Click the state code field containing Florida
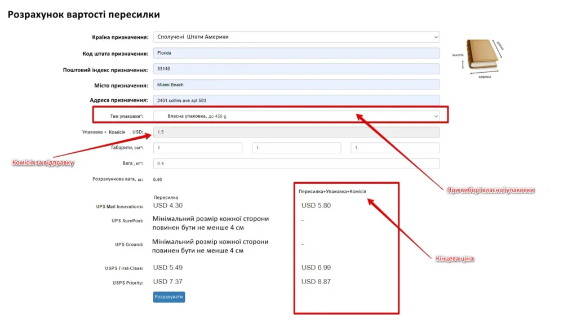The width and height of the screenshot is (577, 332). [x=296, y=53]
